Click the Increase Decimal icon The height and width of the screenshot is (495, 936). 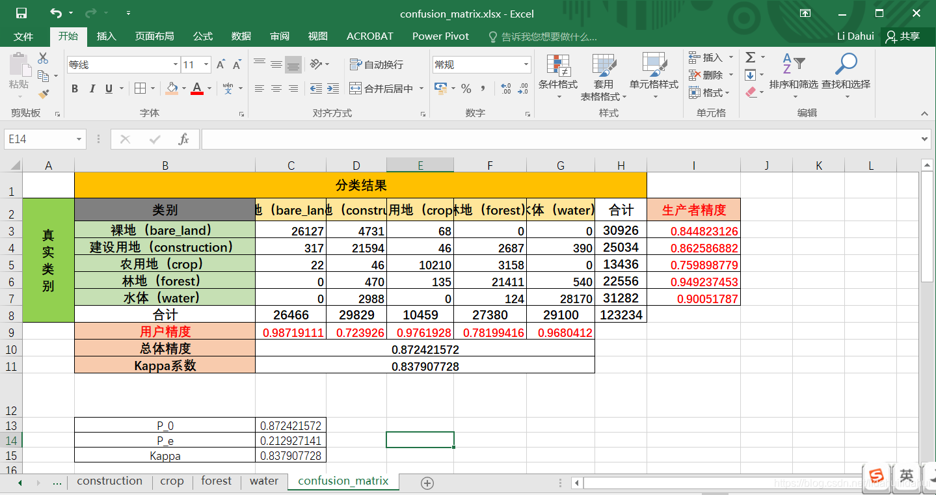pos(506,88)
